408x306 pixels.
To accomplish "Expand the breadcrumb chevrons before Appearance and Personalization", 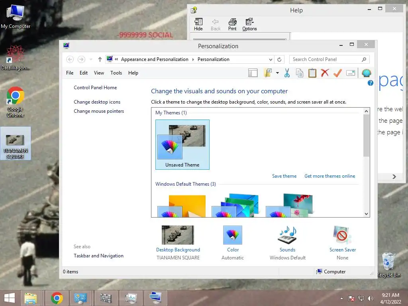I will 116,59.
